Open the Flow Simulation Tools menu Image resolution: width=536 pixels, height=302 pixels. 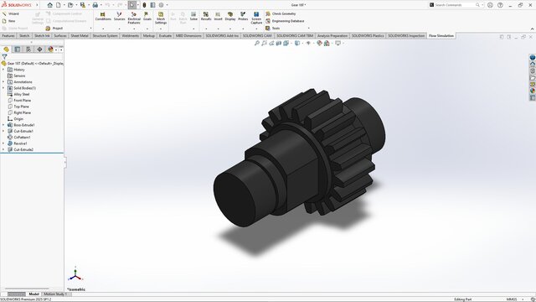pyautogui.click(x=273, y=28)
